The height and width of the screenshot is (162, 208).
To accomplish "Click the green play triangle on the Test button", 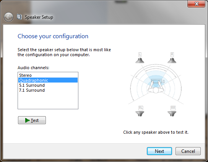I will pyautogui.click(x=27, y=120).
